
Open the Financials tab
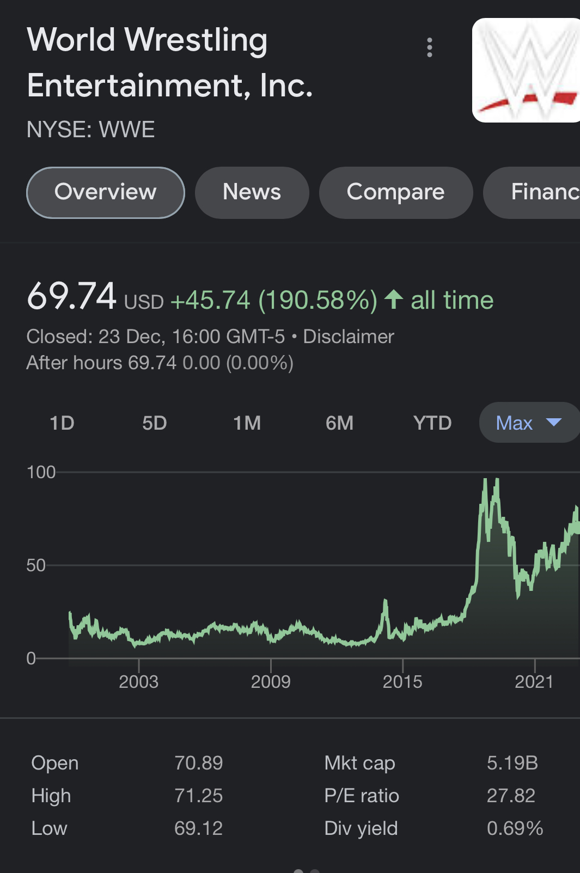pos(532,192)
